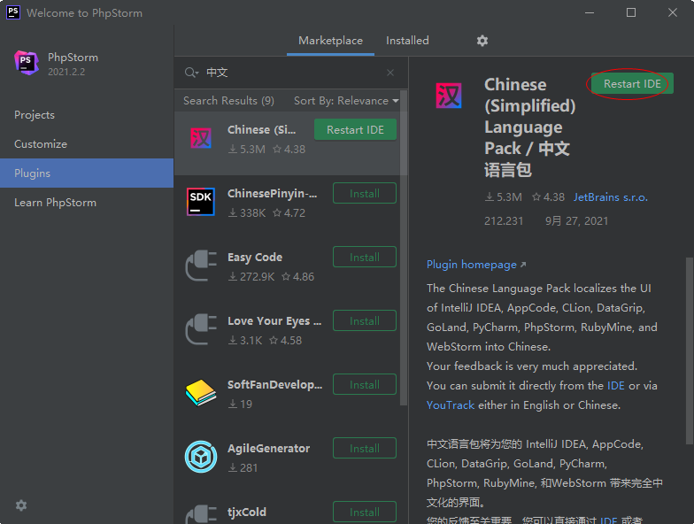
Task: Click the Easy Code plugin plug icon
Action: (x=201, y=266)
